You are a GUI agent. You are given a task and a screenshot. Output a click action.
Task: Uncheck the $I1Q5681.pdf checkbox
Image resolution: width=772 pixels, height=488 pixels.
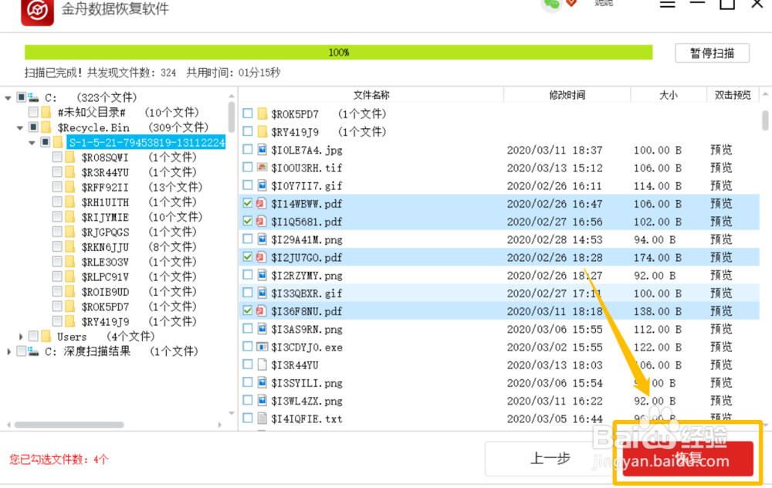click(248, 221)
